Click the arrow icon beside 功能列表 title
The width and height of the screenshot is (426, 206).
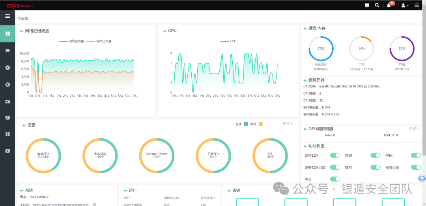tap(305, 146)
